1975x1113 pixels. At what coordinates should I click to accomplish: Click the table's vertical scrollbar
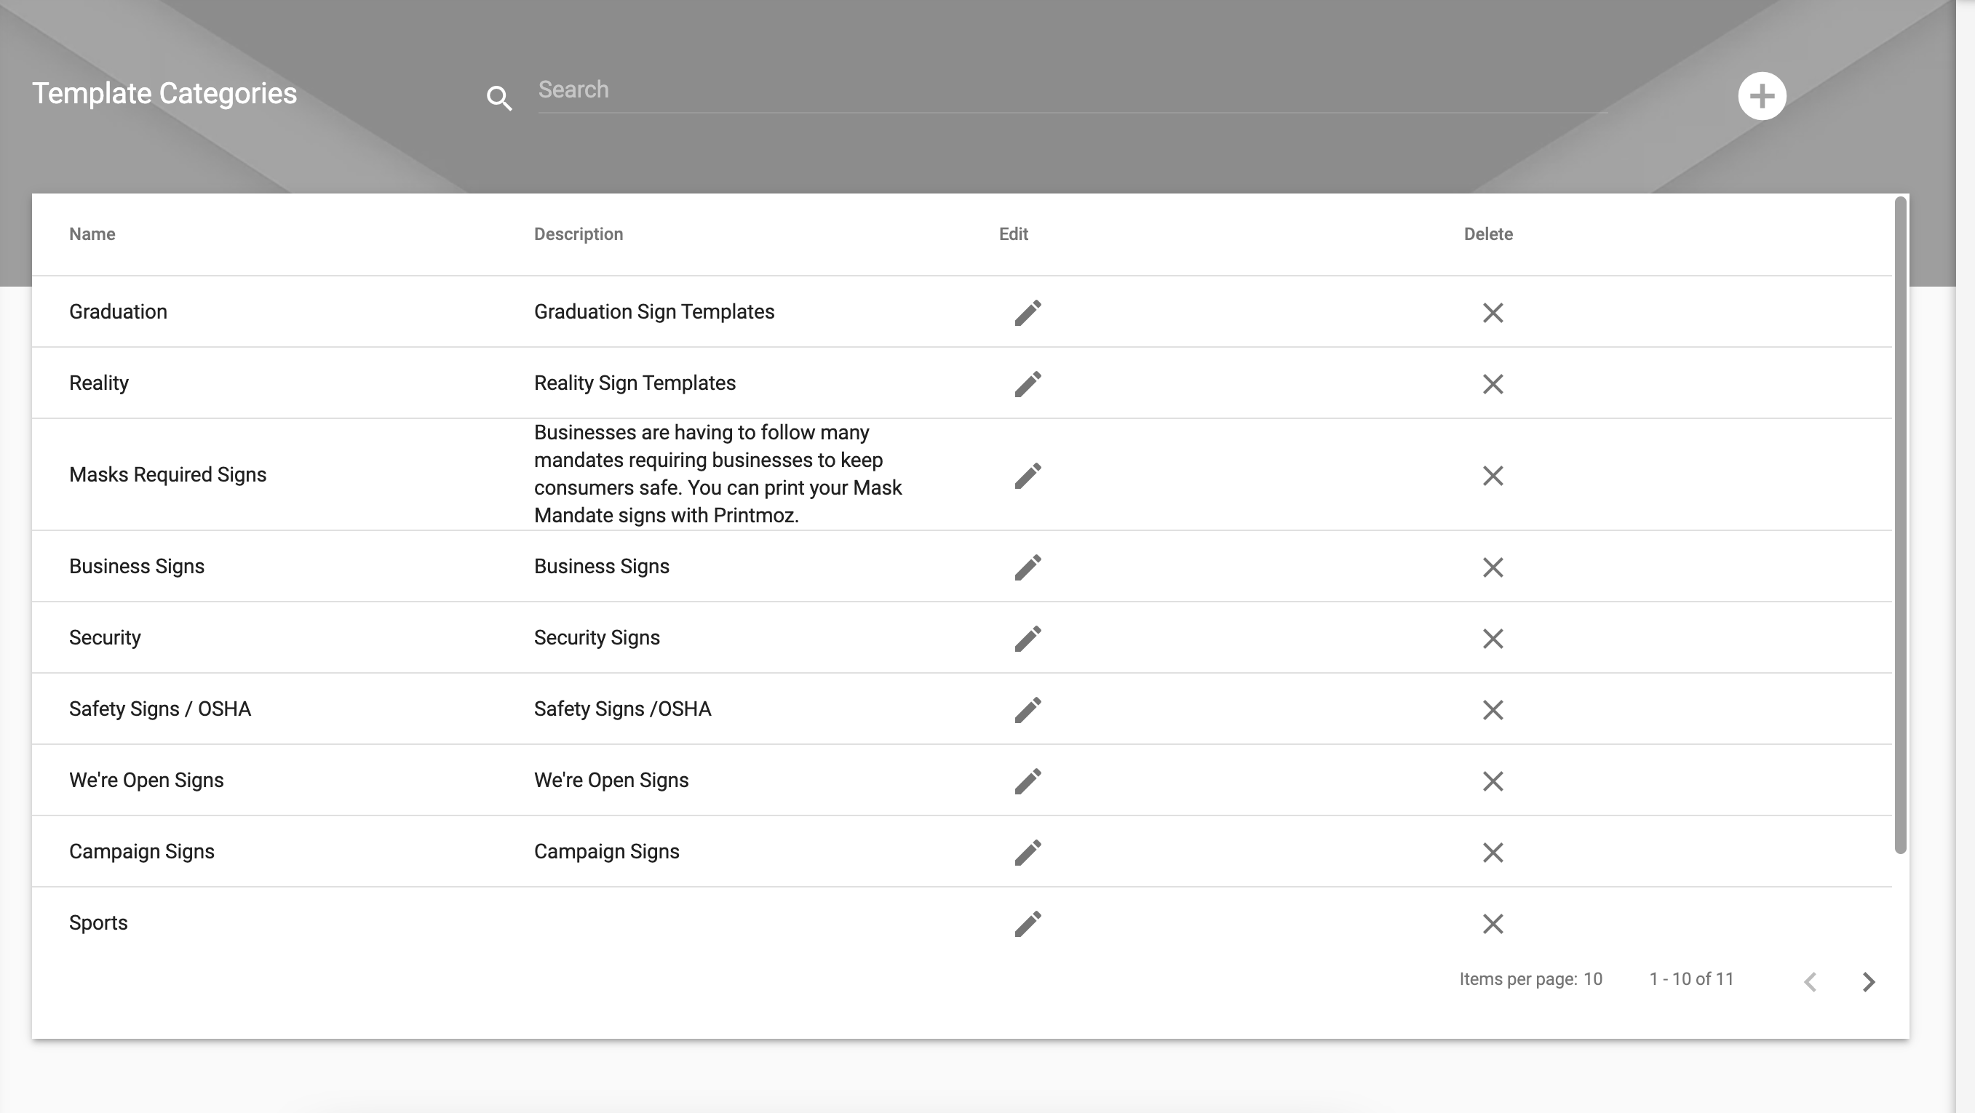click(1900, 525)
